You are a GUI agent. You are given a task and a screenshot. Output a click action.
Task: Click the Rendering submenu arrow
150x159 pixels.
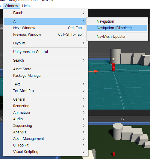(x=84, y=106)
